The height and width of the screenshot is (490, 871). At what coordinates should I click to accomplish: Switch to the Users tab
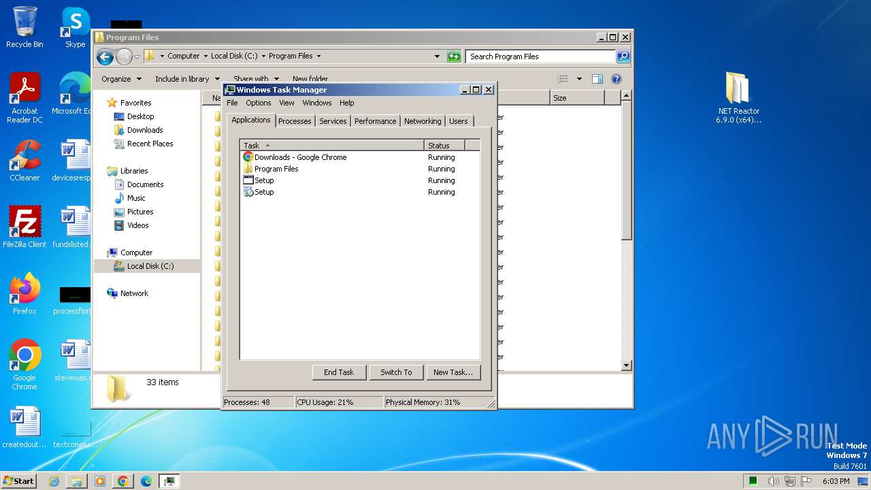(x=459, y=121)
